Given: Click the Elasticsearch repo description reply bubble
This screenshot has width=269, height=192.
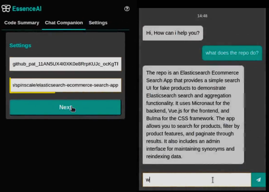Looking at the screenshot, I should (x=193, y=114).
